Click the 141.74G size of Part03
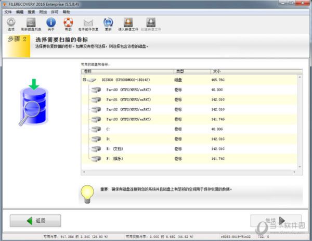Viewport: 312px width, 241px height. pos(218,119)
